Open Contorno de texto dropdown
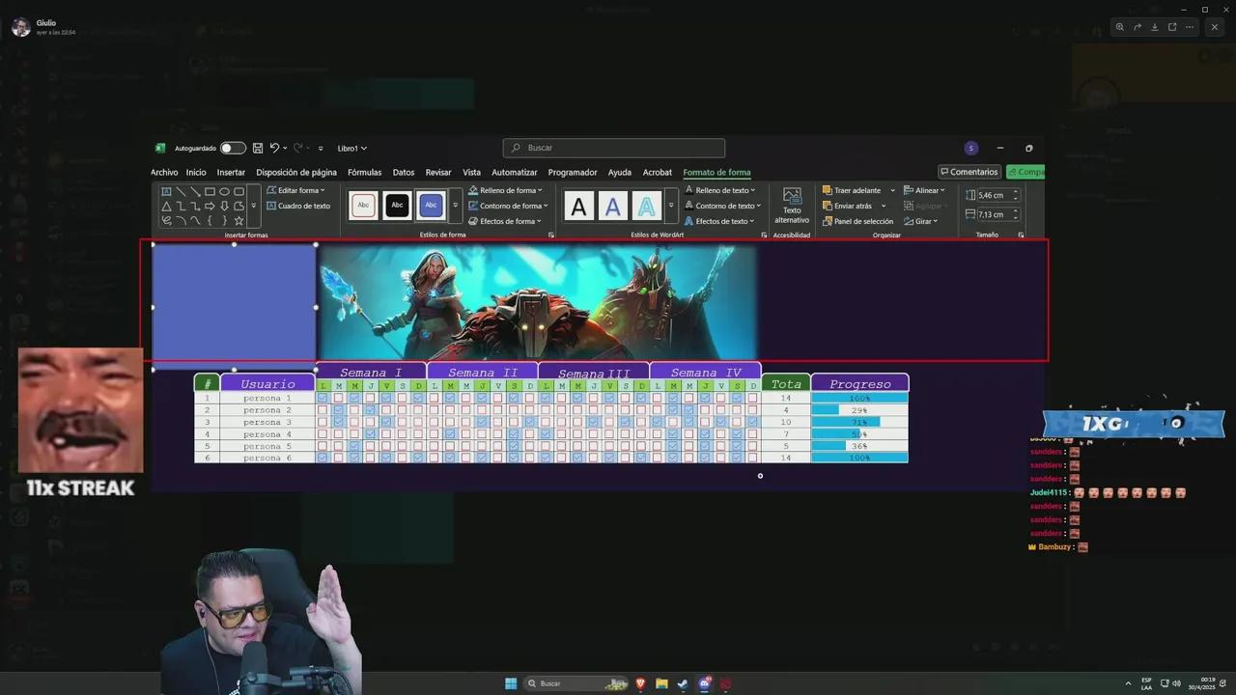Image resolution: width=1236 pixels, height=695 pixels. (x=723, y=206)
